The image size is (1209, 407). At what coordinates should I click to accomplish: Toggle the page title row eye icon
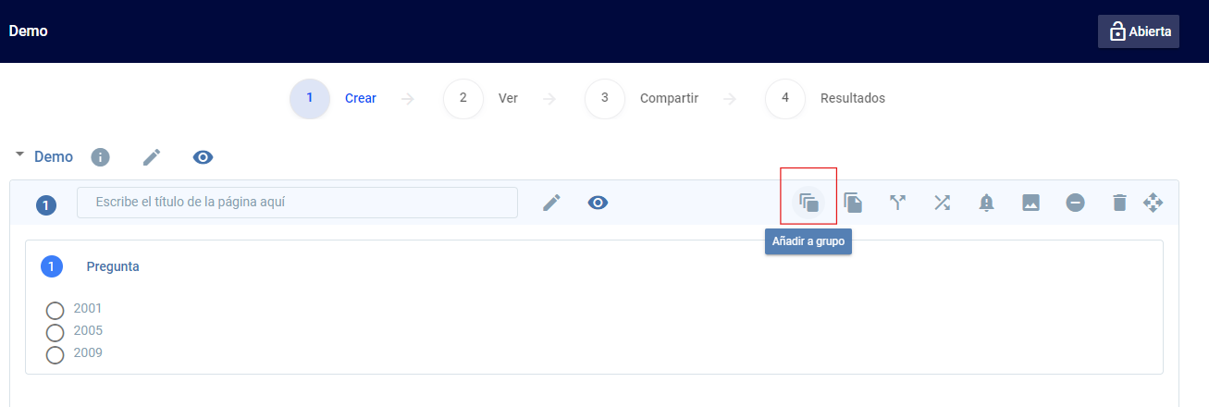tap(598, 203)
